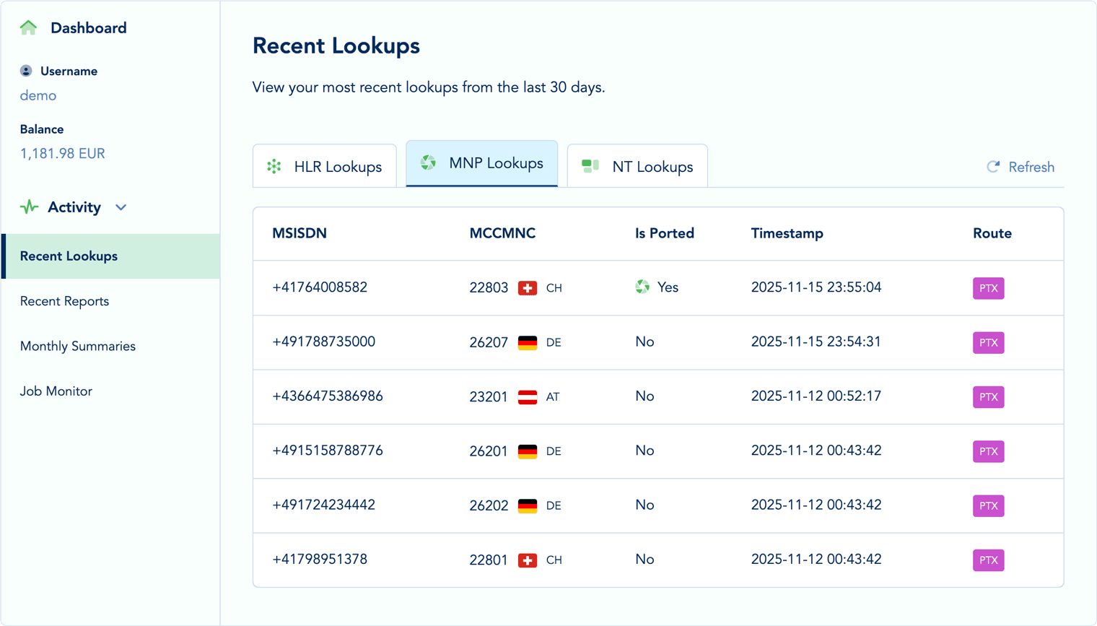Click the icon on the NT Lookups tab
Image resolution: width=1097 pixels, height=626 pixels.
tap(590, 165)
